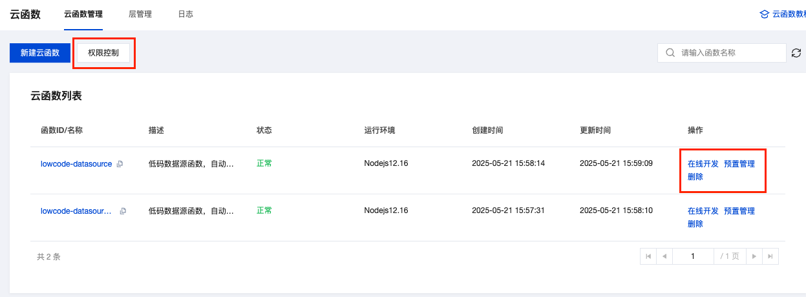This screenshot has height=297, width=806.
Task: Focus the 请输入函数名称 search field
Action: pos(721,53)
